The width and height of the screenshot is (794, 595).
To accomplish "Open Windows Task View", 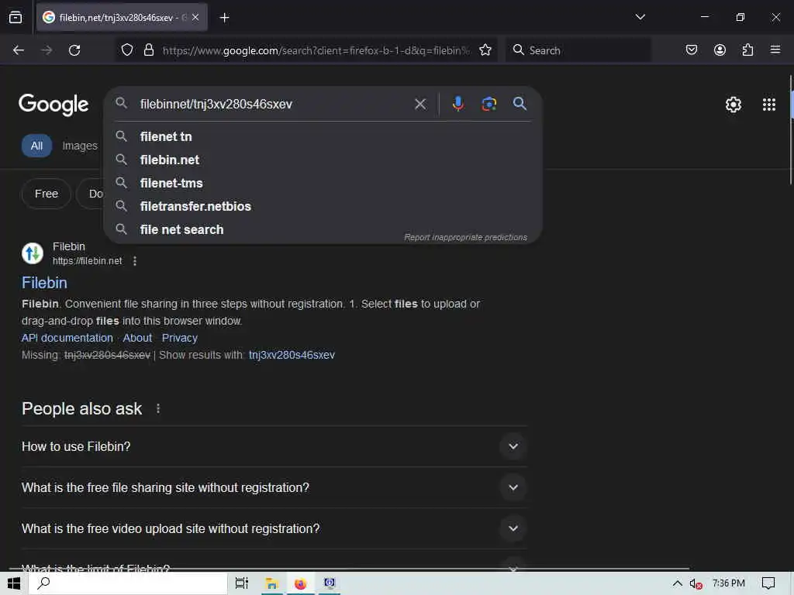I will coord(242,583).
